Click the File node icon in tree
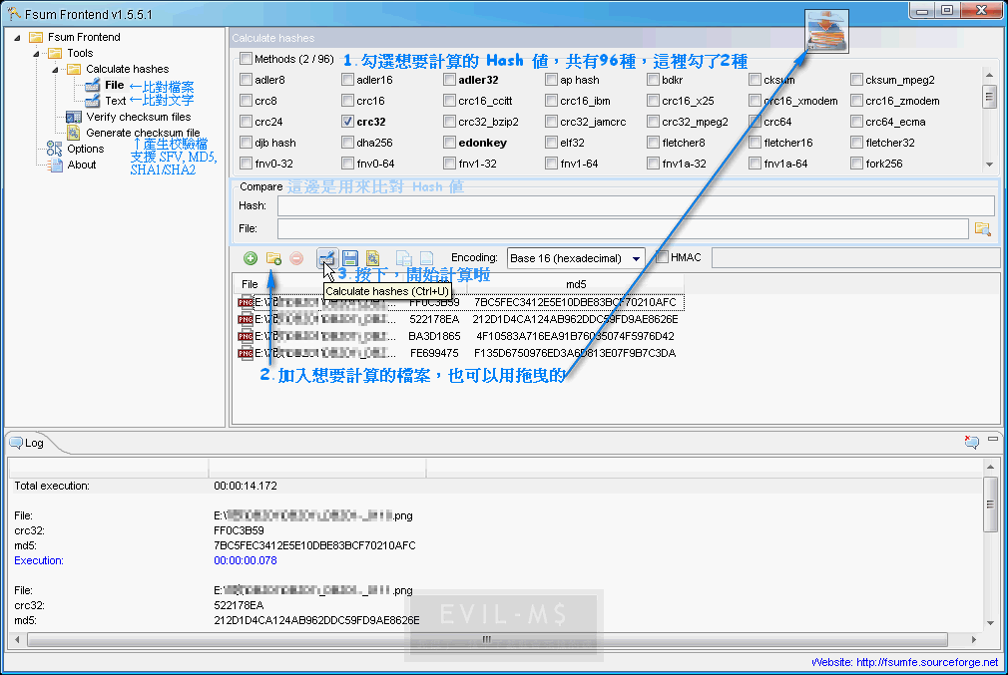Image resolution: width=1008 pixels, height=675 pixels. pos(93,85)
